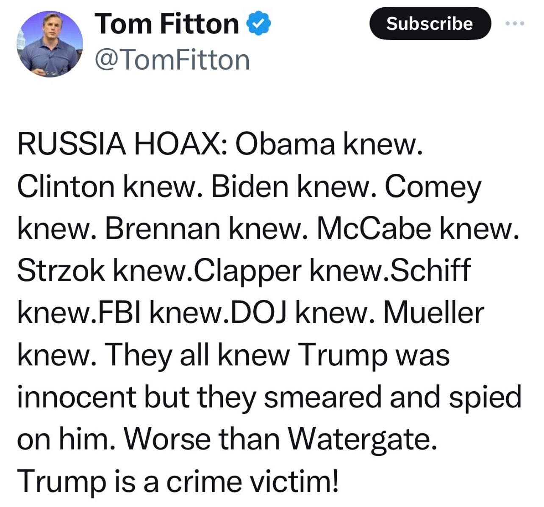Screen dimensions: 544x507
Task: Click the blue verified checkmark badge
Action: coord(259,24)
